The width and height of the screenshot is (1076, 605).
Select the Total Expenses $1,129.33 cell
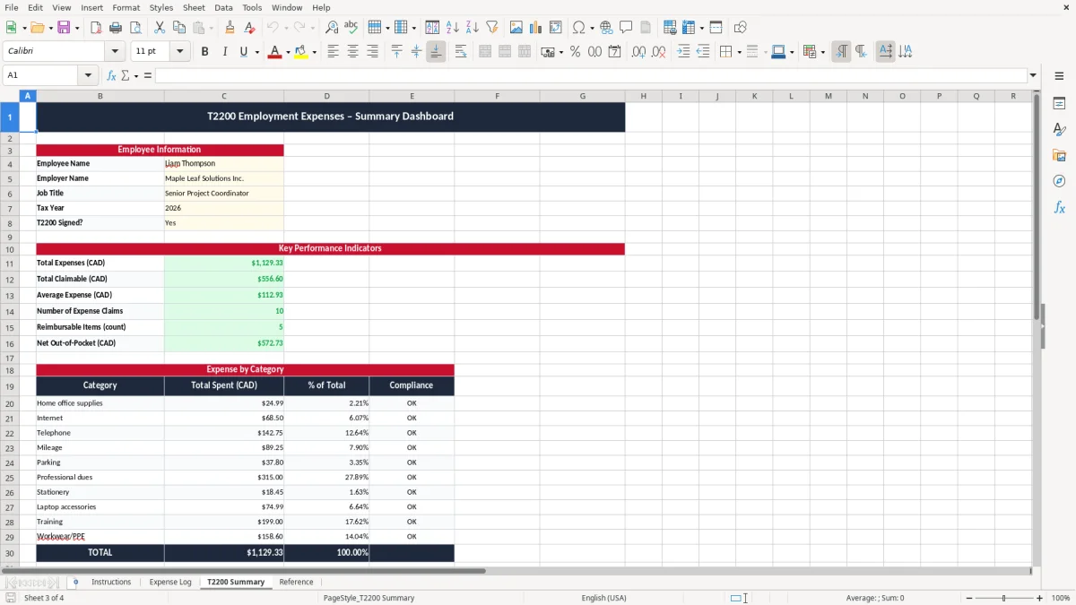pos(224,264)
